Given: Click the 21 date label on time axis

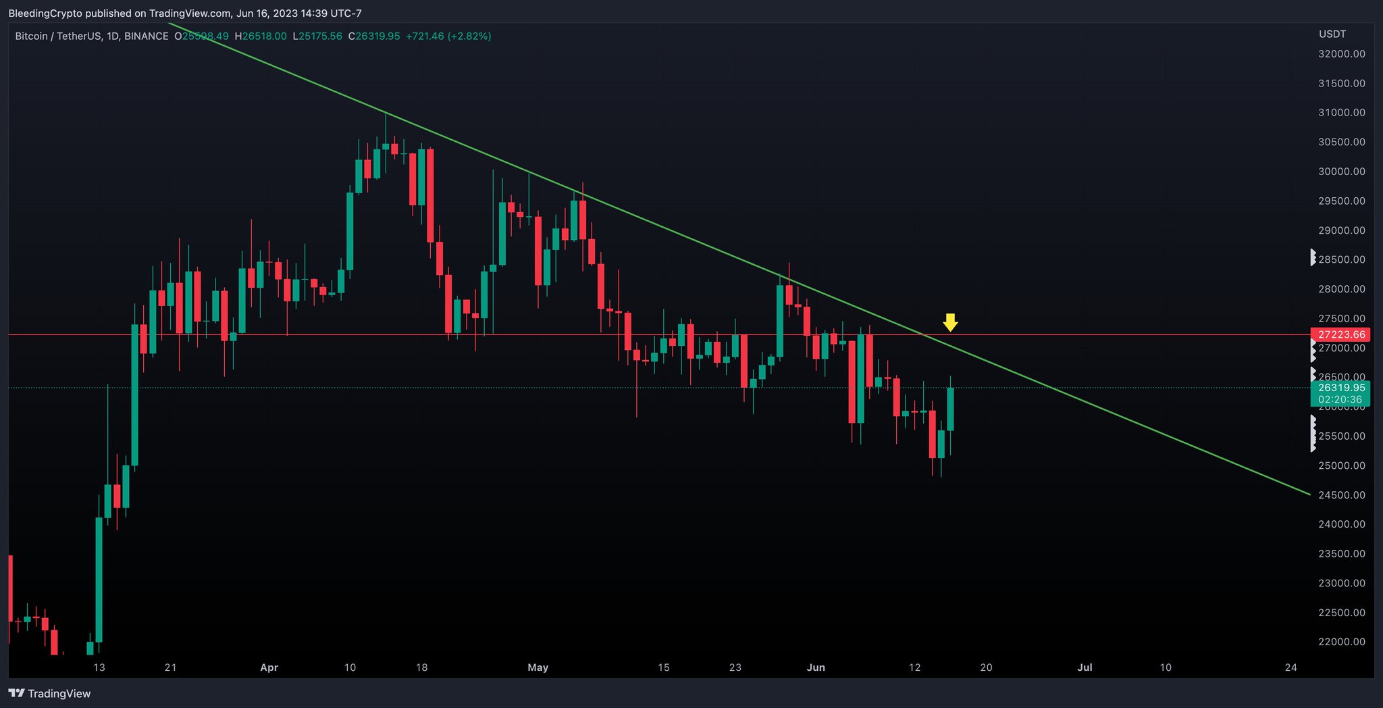Looking at the screenshot, I should tap(171, 667).
